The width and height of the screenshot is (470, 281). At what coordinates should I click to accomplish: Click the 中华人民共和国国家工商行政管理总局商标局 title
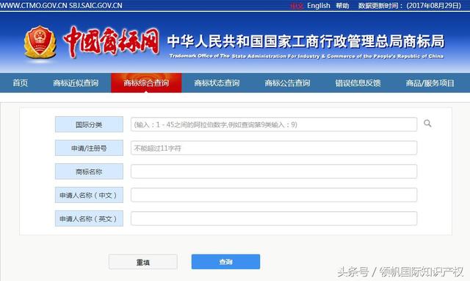[x=305, y=41]
